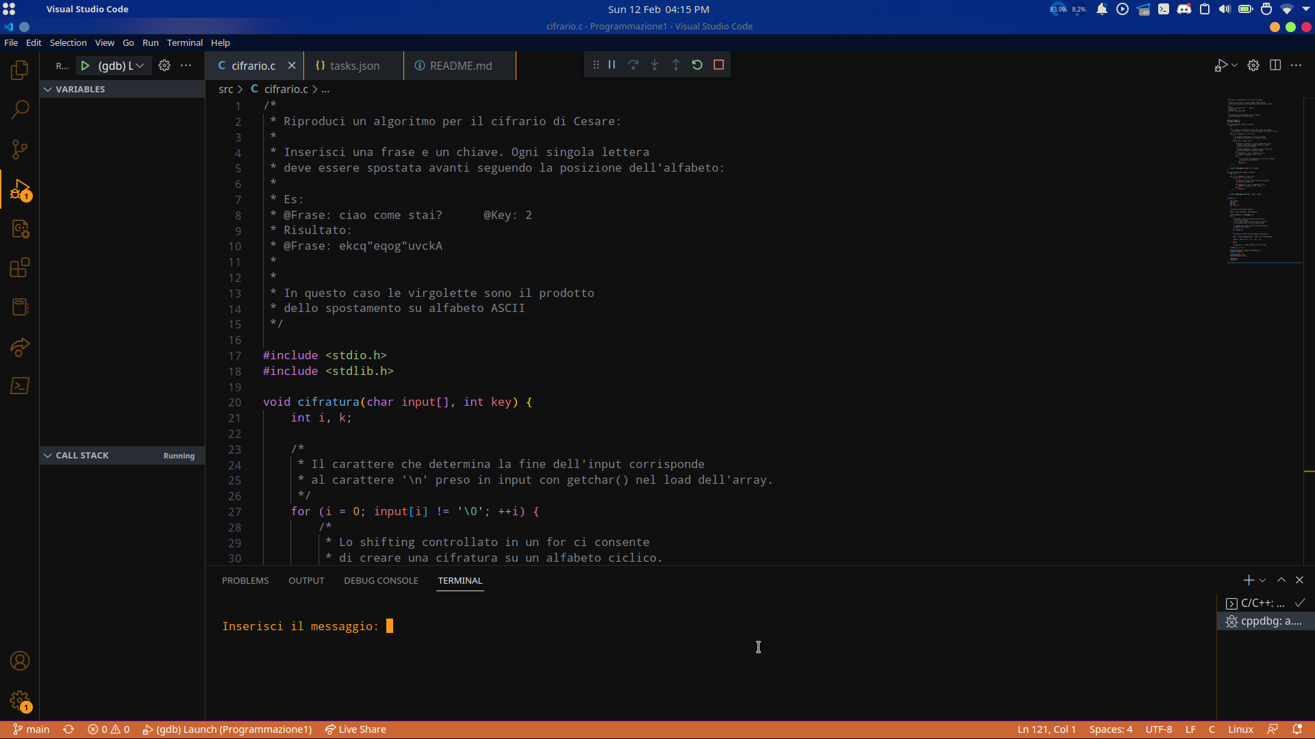Screen dimensions: 1315x739
Task: Open errors and warnings count in status bar
Action: [108, 729]
